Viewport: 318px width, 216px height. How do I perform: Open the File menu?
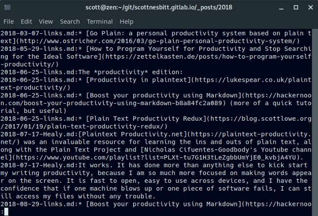pyautogui.click(x=8, y=22)
